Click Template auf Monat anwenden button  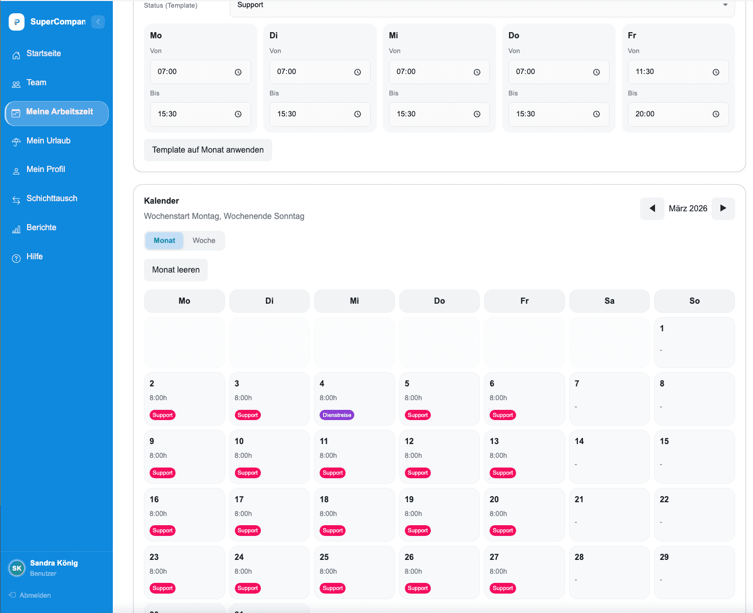pos(208,150)
